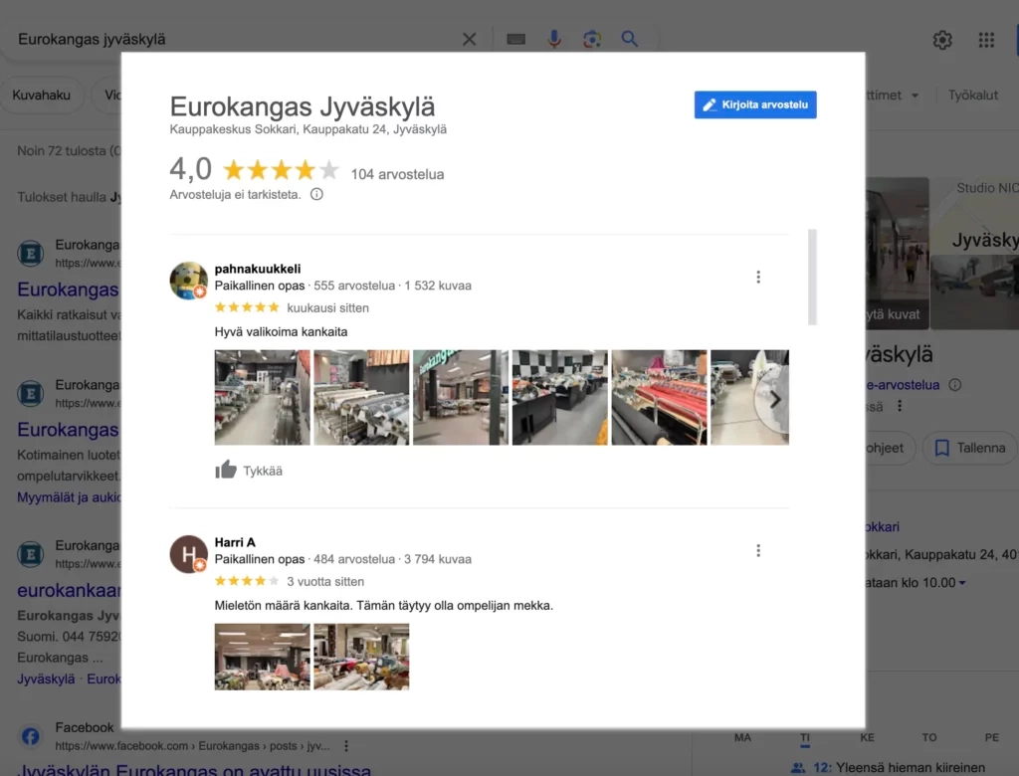This screenshot has width=1019, height=776.
Task: Click the Kirjoita arvostelu button
Action: point(755,104)
